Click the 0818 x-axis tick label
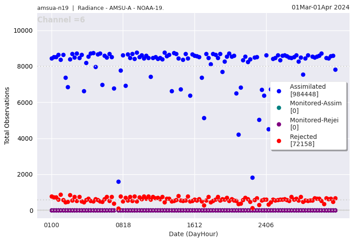The height and width of the screenshot is (242, 354). (x=123, y=225)
